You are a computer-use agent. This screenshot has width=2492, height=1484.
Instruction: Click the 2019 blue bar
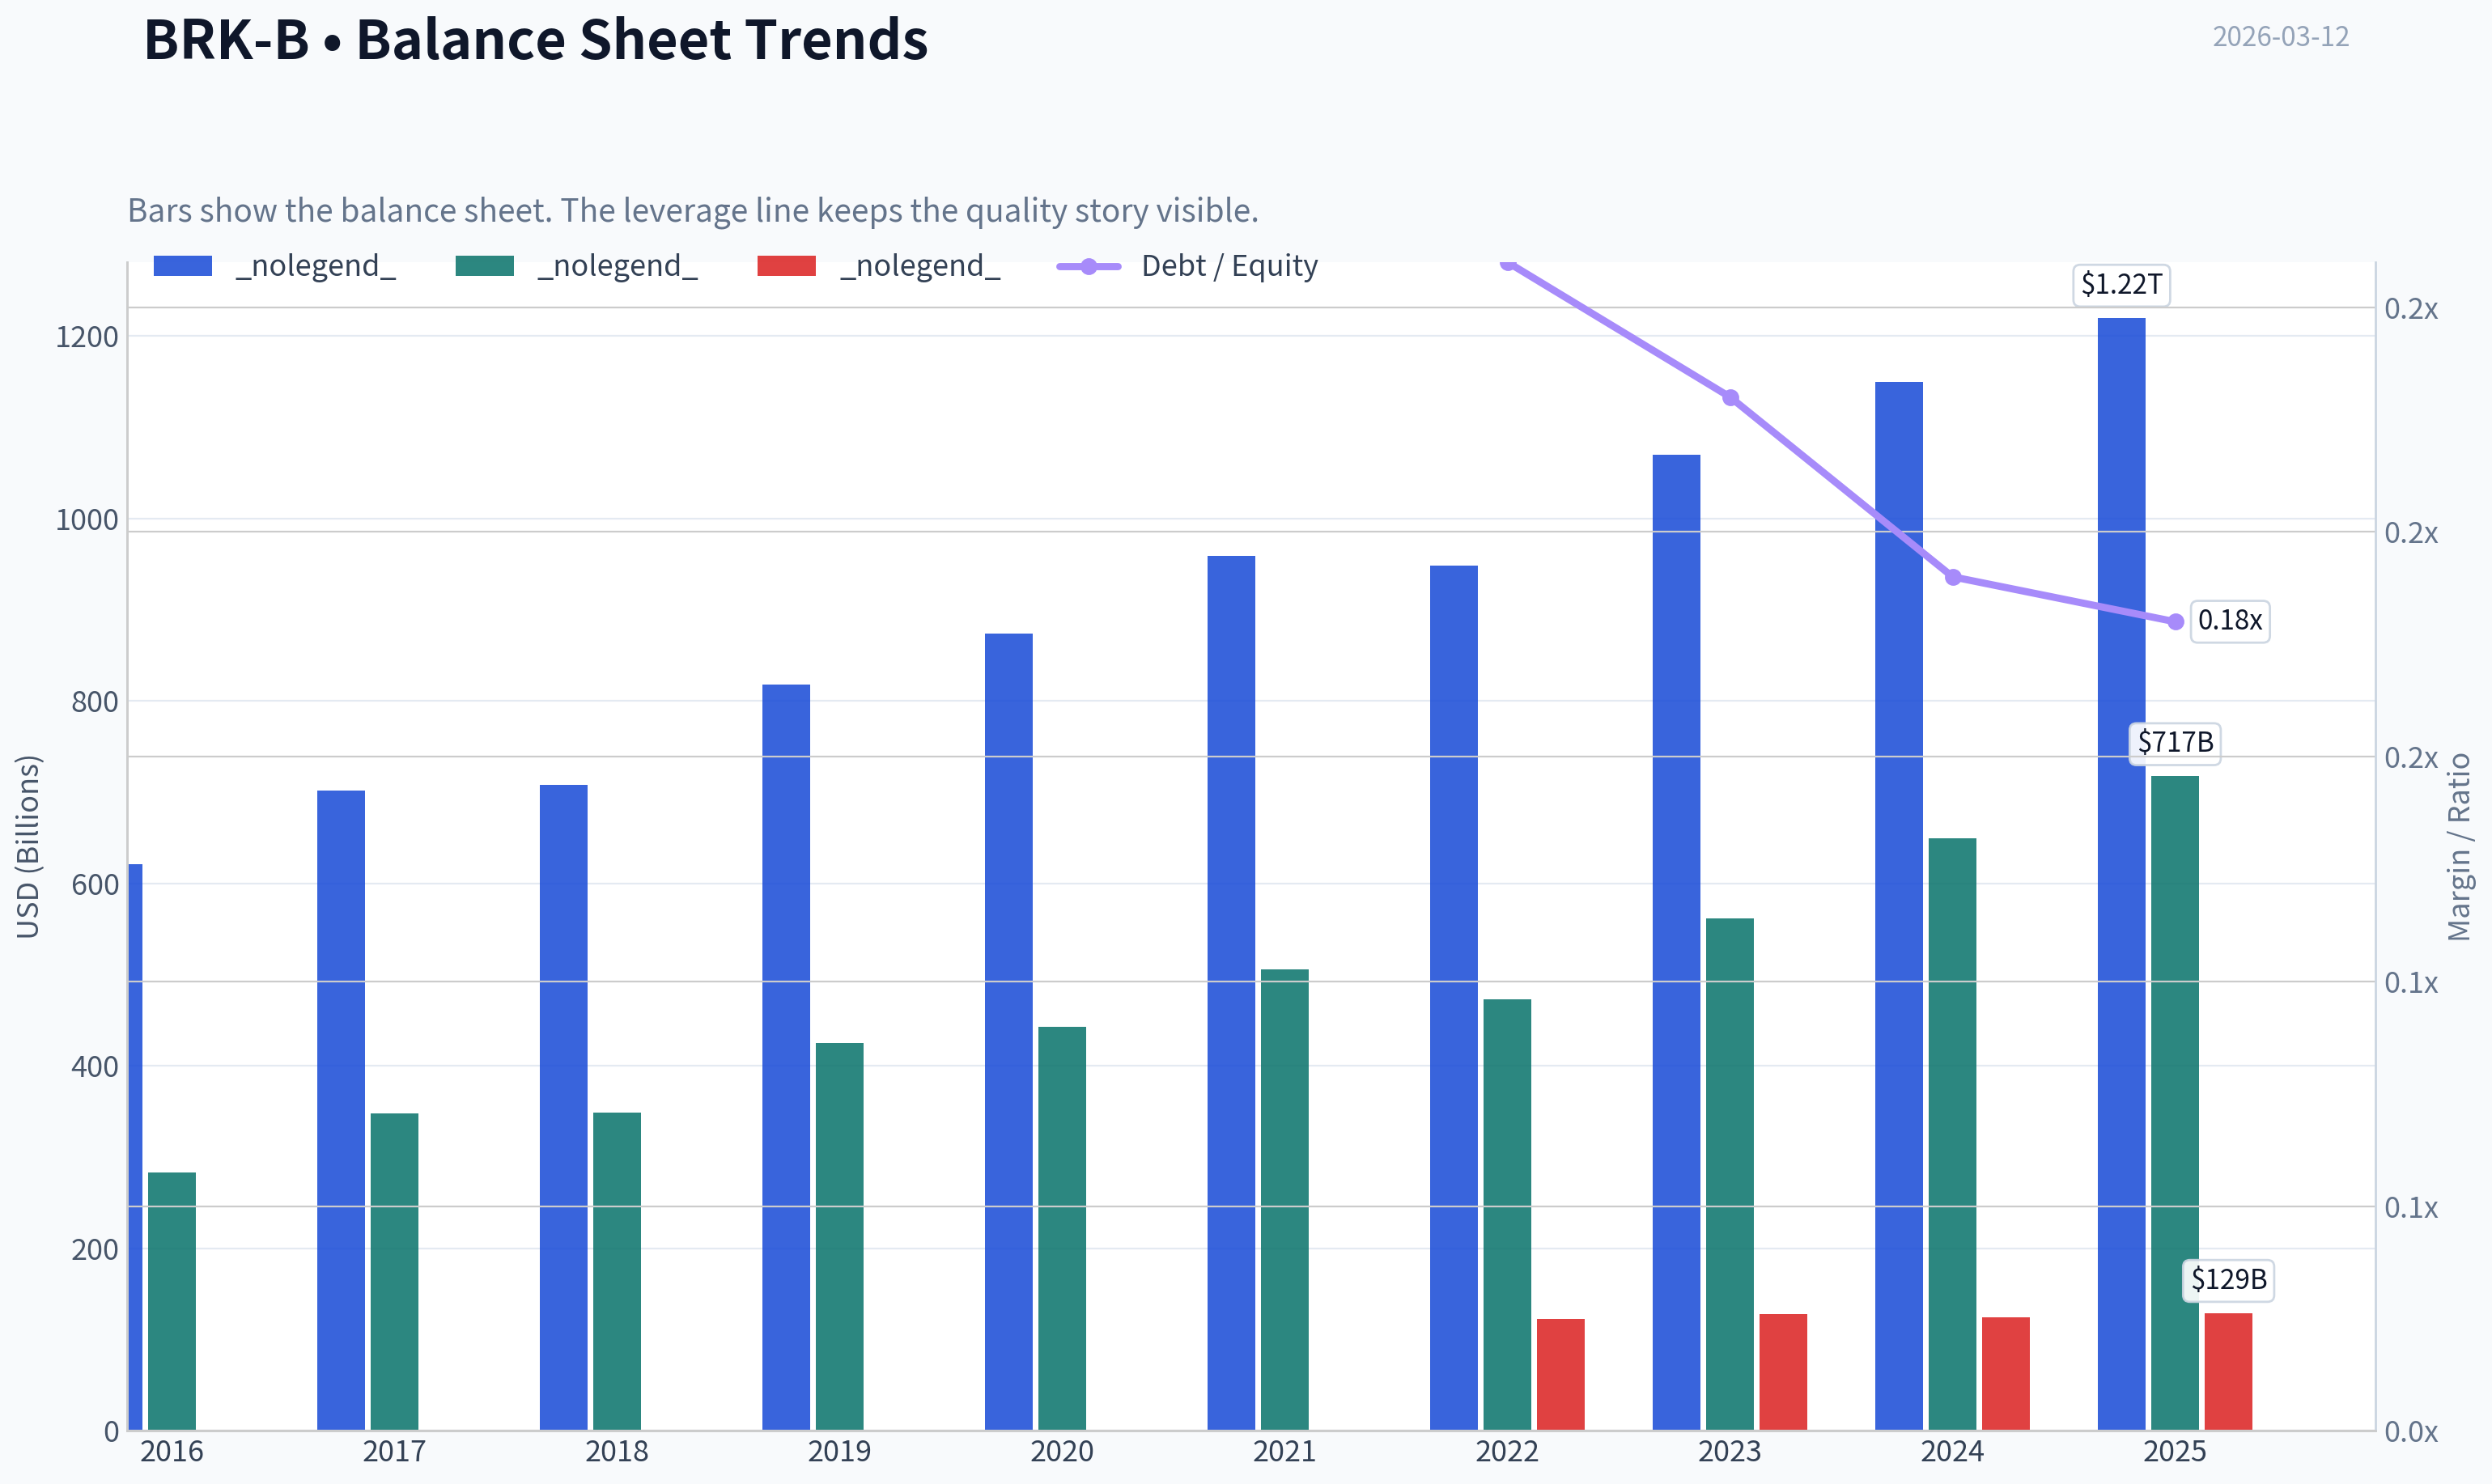786,1057
